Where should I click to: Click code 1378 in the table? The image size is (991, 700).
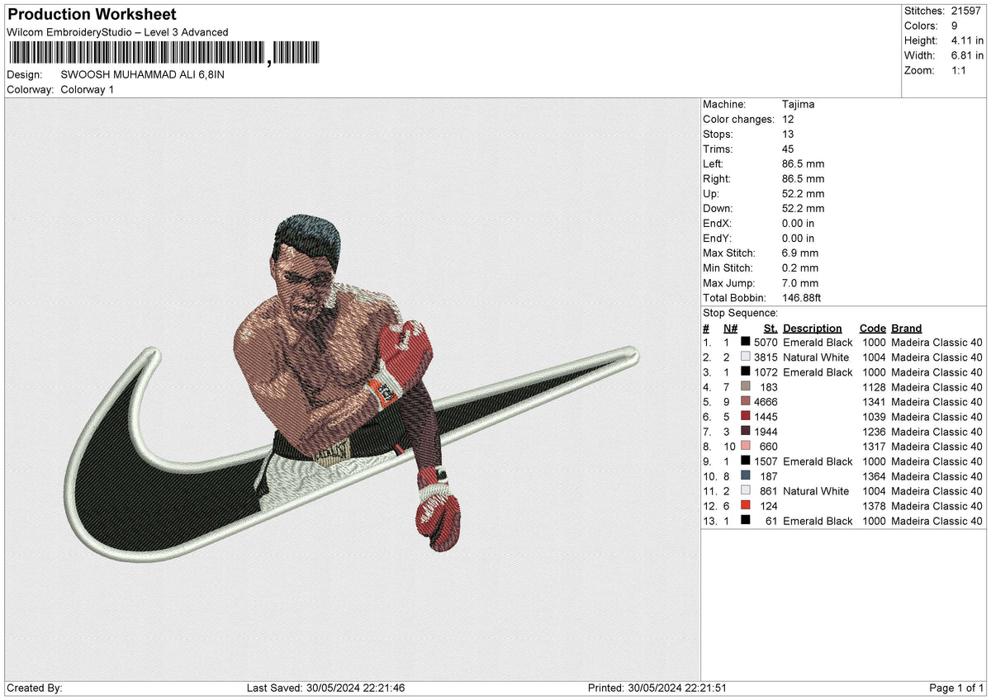pyautogui.click(x=874, y=506)
